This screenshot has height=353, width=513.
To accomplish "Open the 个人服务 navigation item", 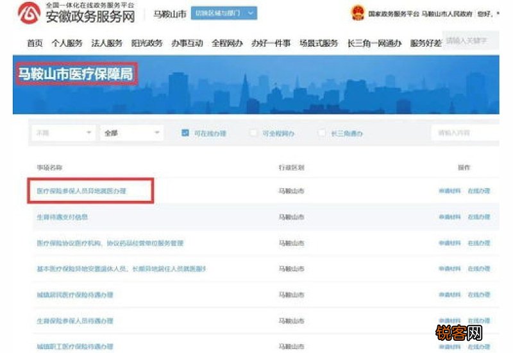I will click(x=67, y=43).
